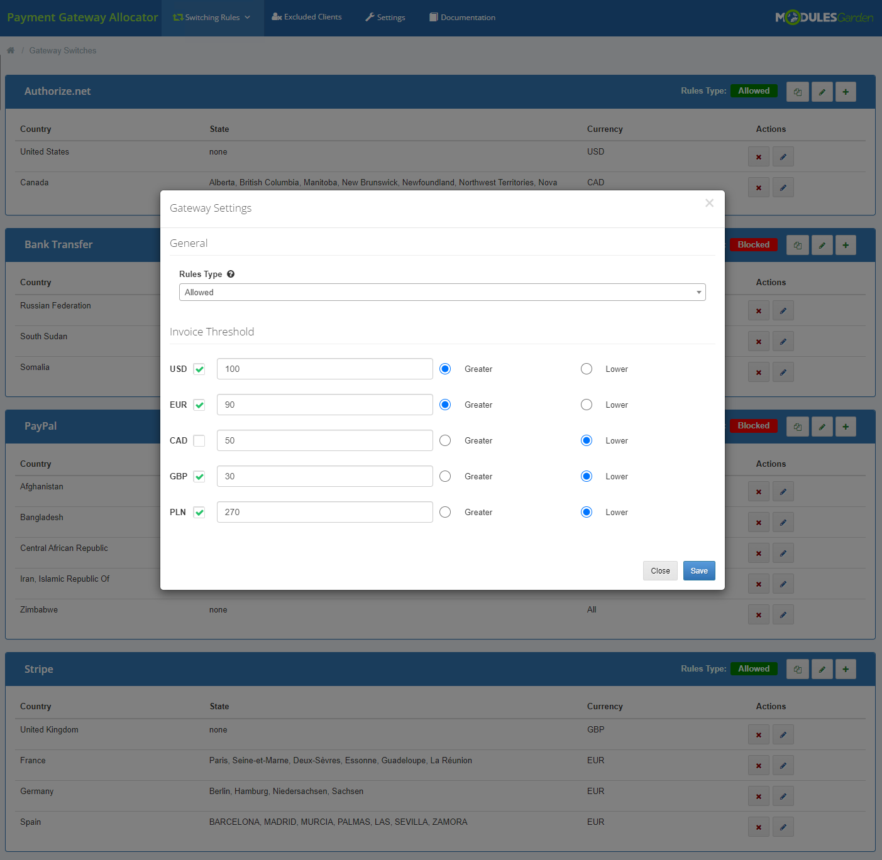This screenshot has width=882, height=860.
Task: Open Settings via the wrench icon
Action: 385,17
